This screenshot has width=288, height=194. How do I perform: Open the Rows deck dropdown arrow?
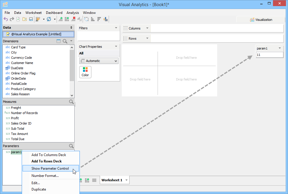tap(147, 38)
